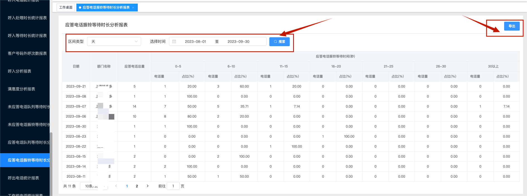Viewport: 527px width, 196px height.
Task: Click the report title 应答电话振铃等待时长分析报表
Action: tap(96, 25)
